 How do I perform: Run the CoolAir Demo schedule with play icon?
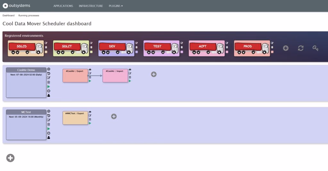coord(49,86)
